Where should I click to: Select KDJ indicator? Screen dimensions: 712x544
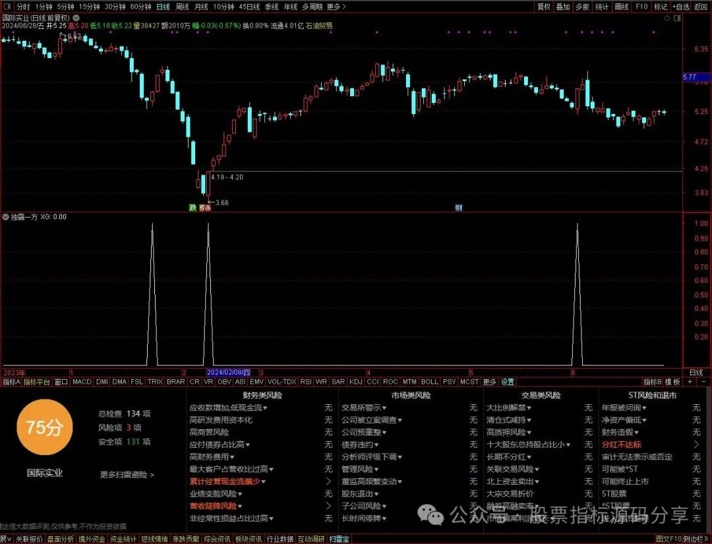coord(357,382)
